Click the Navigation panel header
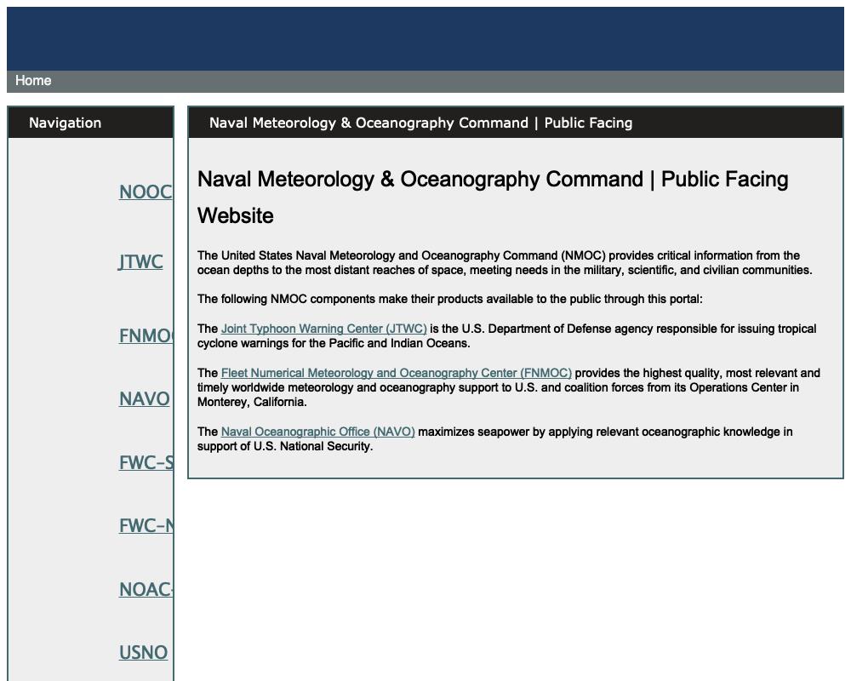 click(65, 123)
